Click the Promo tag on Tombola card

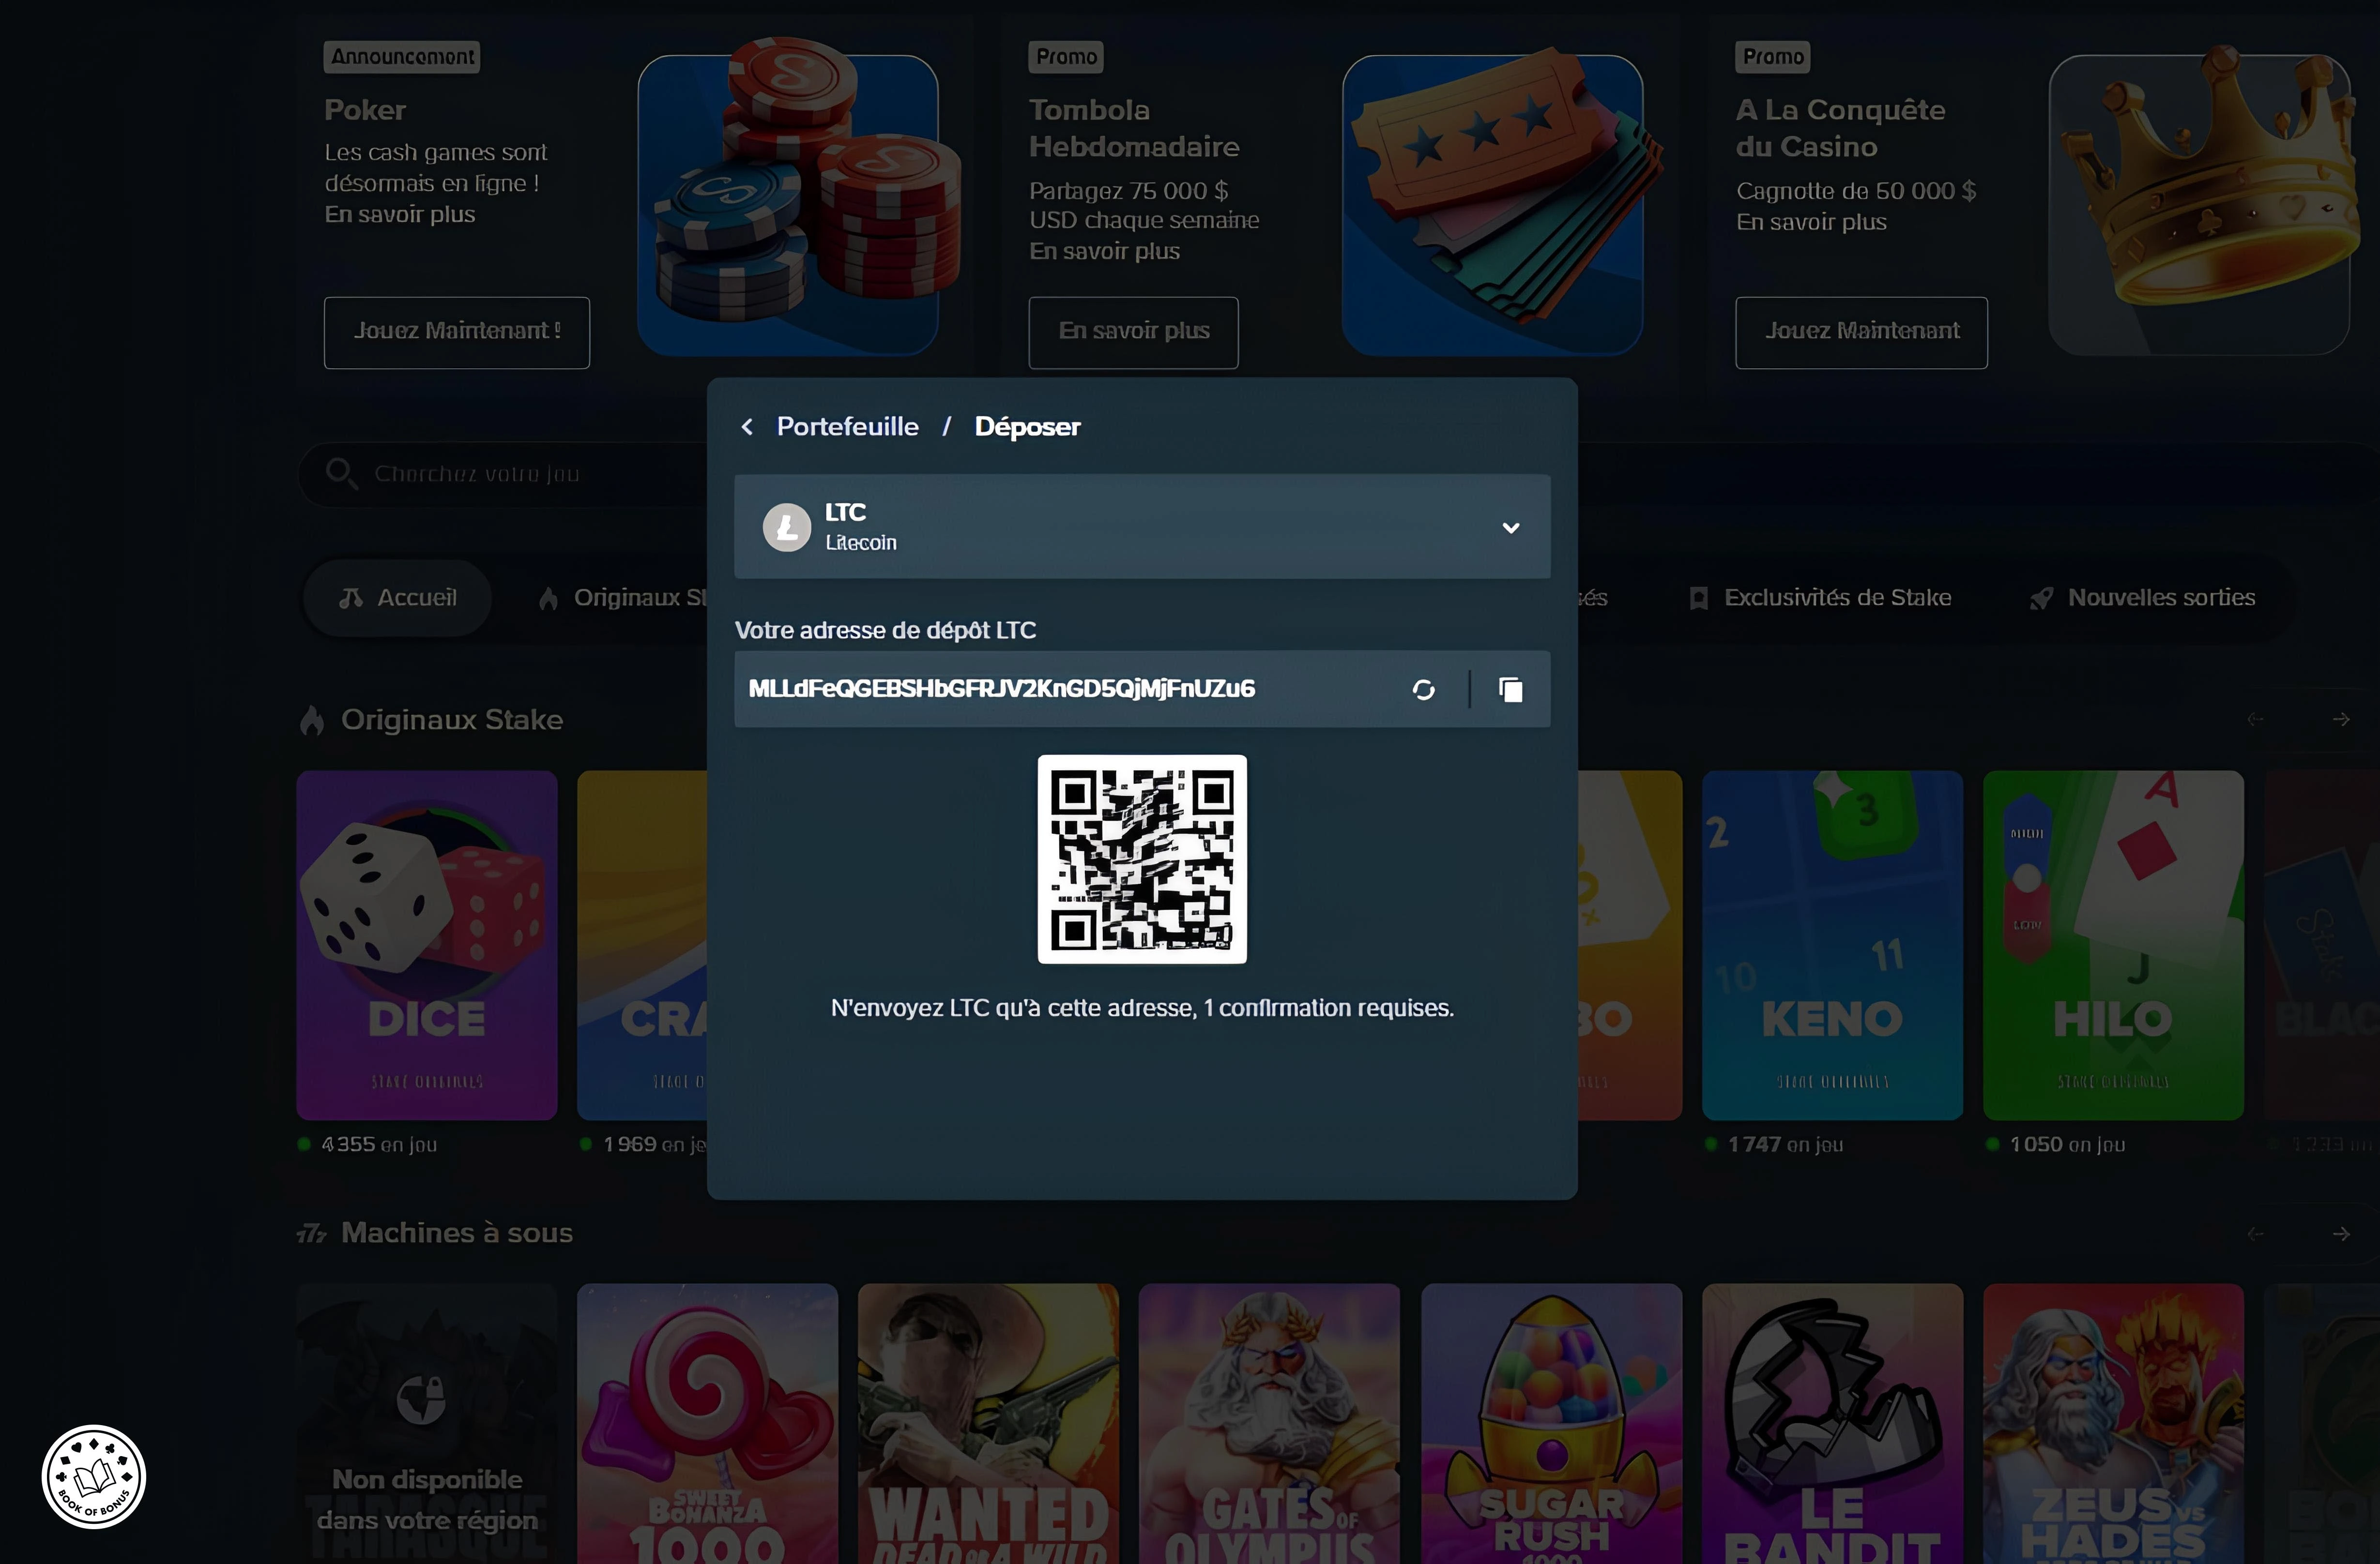pos(1066,57)
